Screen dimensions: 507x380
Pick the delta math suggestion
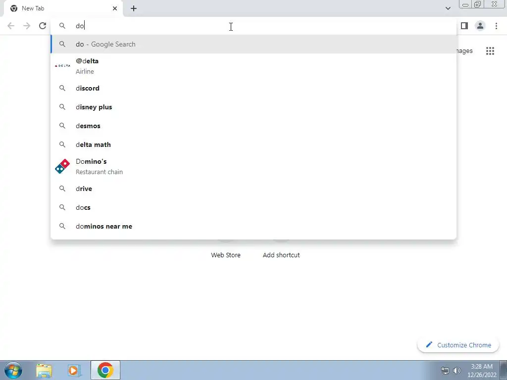(x=253, y=144)
